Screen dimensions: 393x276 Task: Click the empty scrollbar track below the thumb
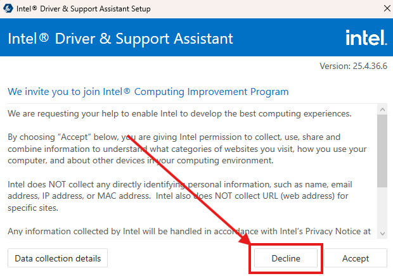point(382,209)
